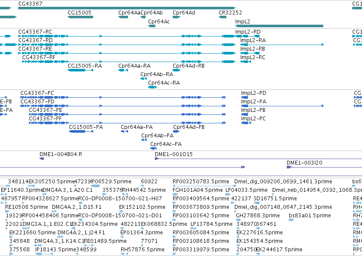Select transcript ImpL2-RC
This screenshot has width=362, height=256.
pyautogui.click(x=245, y=62)
